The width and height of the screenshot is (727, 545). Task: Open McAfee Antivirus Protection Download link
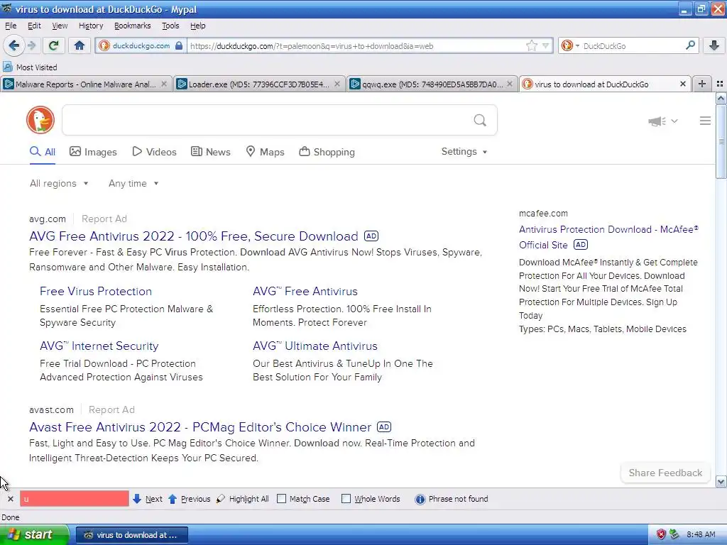point(608,237)
